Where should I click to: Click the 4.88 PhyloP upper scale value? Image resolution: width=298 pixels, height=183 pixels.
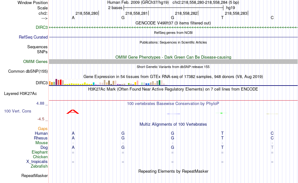(x=40, y=103)
